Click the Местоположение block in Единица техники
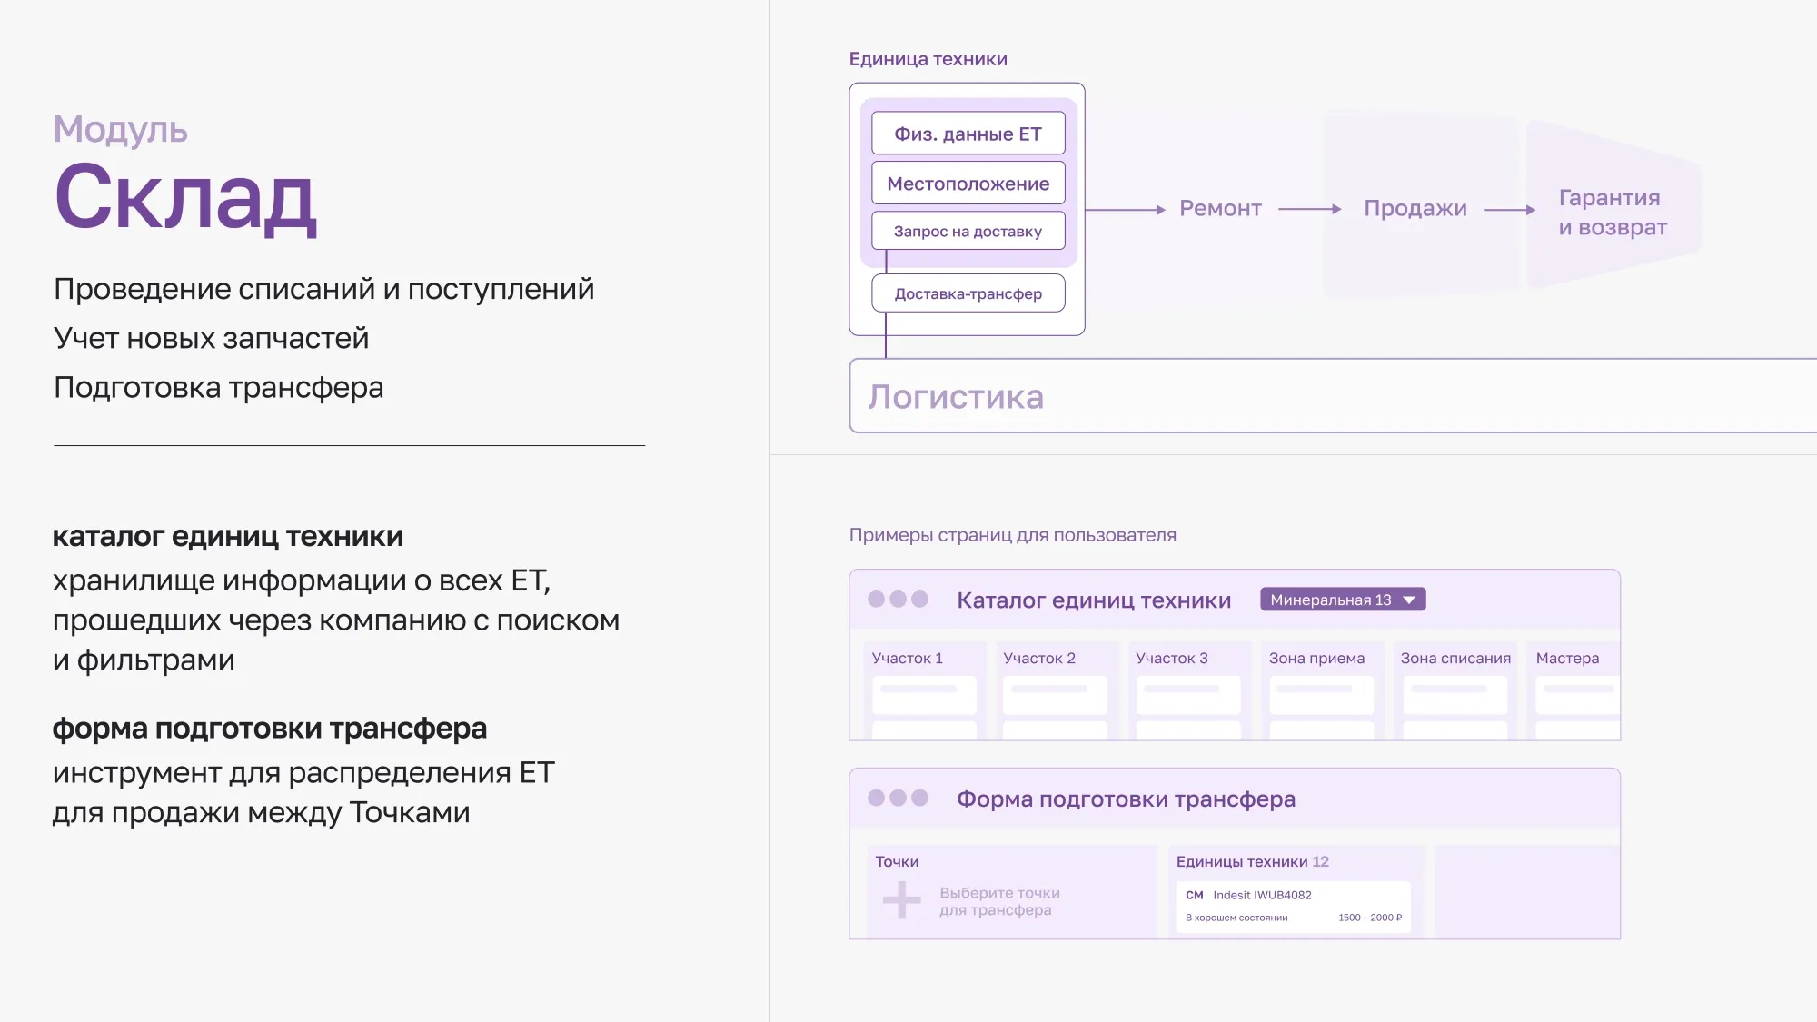 (x=968, y=182)
